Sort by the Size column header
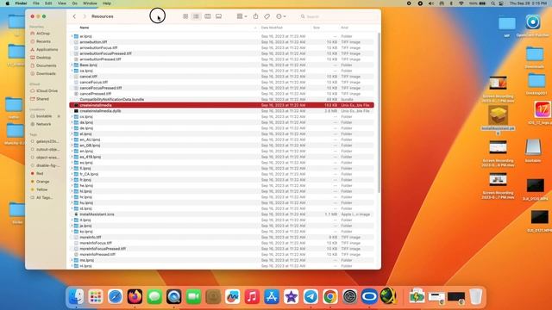 [317, 28]
